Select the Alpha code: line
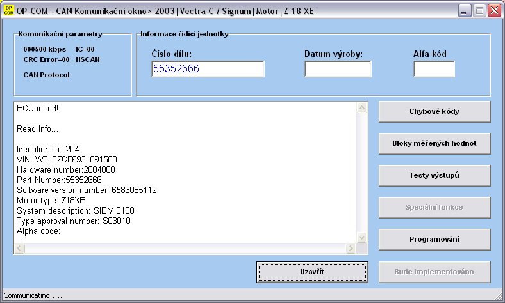 tap(38, 231)
